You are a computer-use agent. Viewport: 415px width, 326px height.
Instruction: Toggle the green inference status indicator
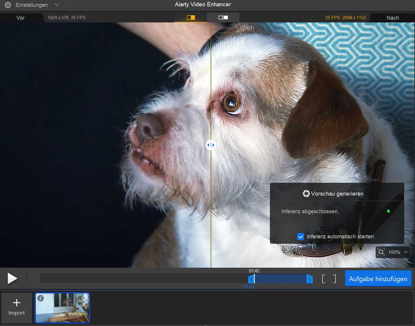click(x=388, y=211)
